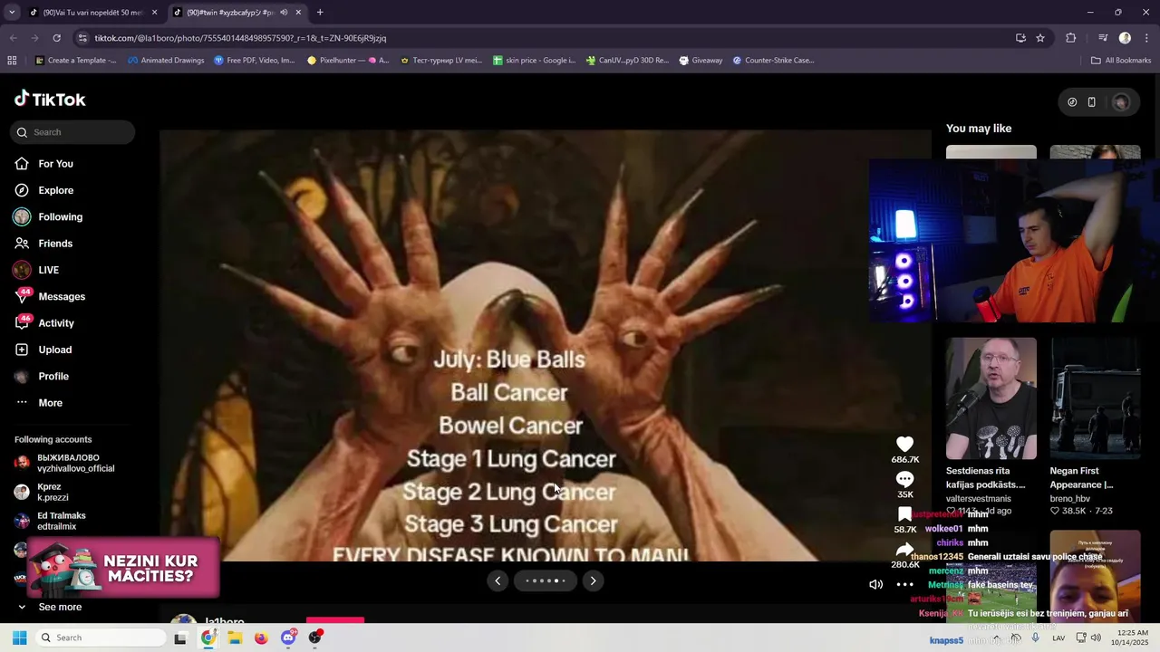Open the More menu in the sidebar
Image resolution: width=1160 pixels, height=652 pixels.
coord(39,403)
